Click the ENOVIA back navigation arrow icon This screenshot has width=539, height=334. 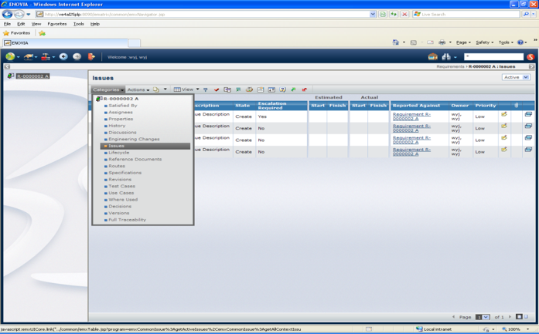pos(63,56)
